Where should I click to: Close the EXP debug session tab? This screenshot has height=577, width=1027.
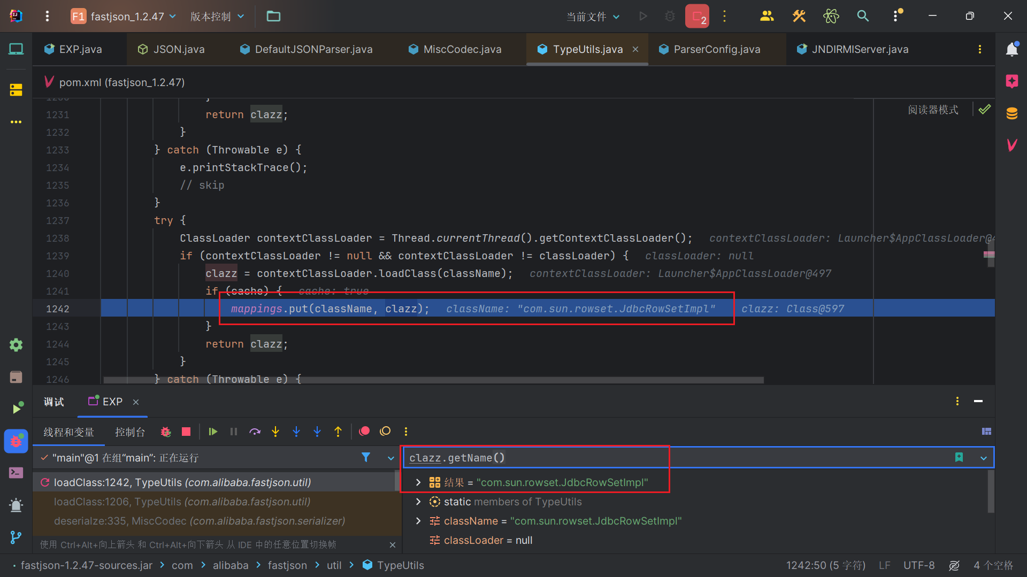point(136,402)
